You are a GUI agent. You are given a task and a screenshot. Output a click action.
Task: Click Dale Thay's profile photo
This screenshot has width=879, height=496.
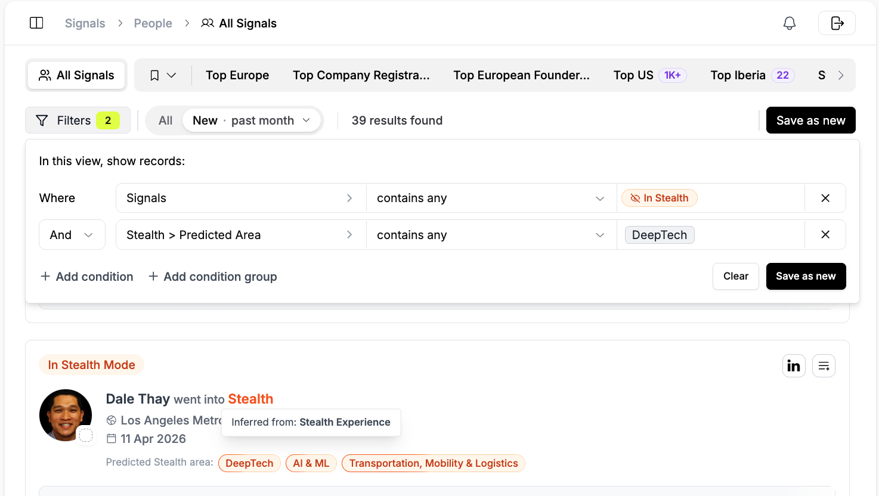66,416
